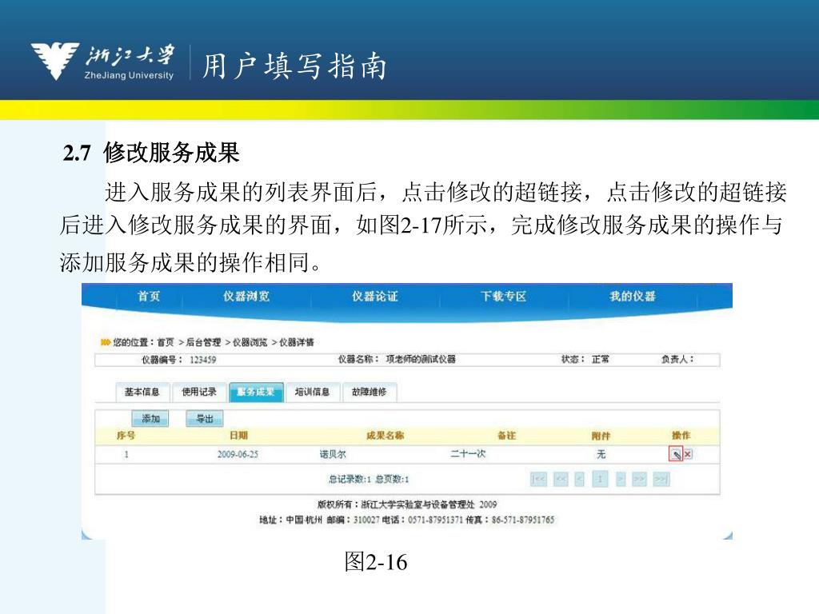The height and width of the screenshot is (614, 819).
Task: Click the slide title 用户填写指南
Action: coord(294,66)
